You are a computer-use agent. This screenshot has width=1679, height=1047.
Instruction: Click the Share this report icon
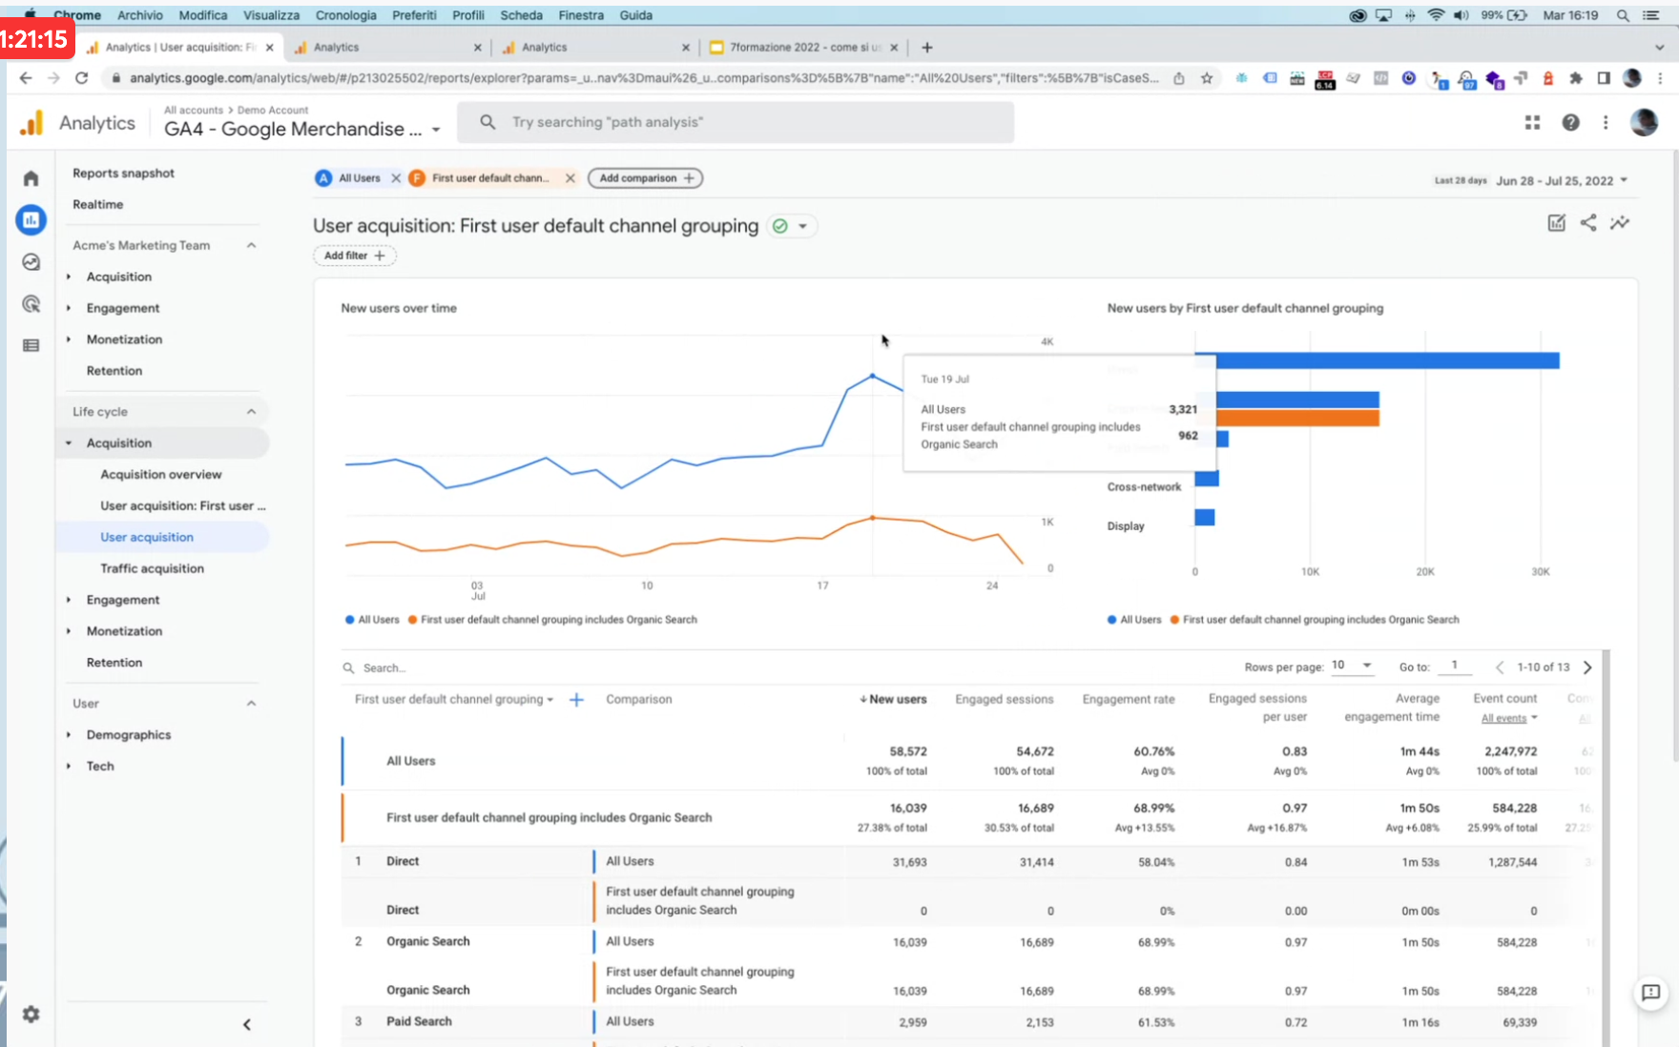[1588, 223]
